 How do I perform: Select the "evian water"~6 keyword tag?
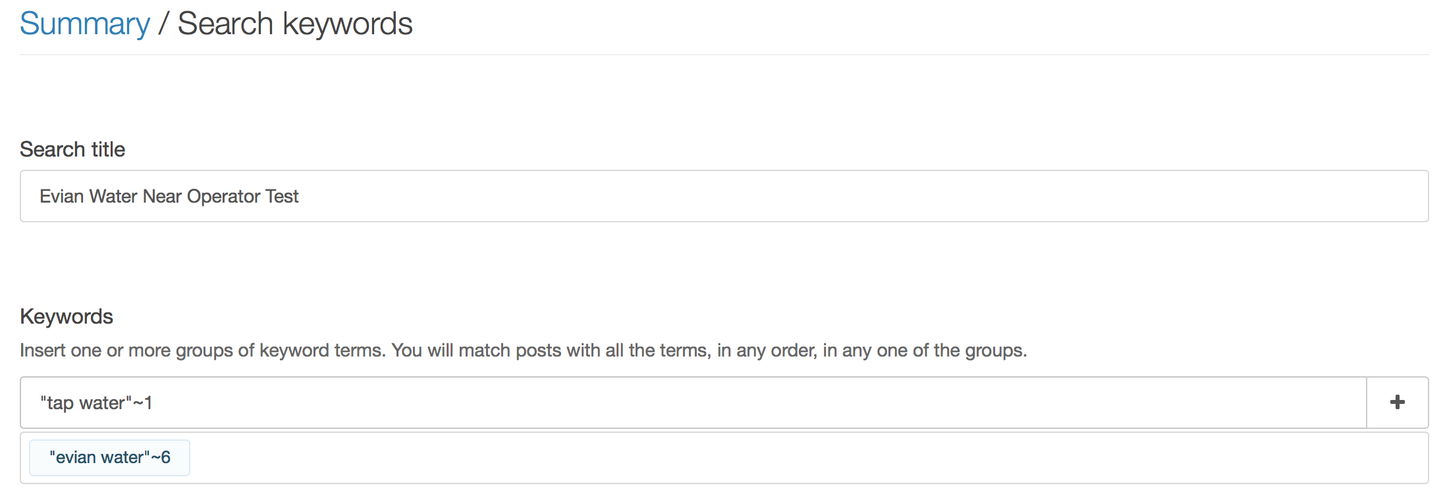pos(109,458)
